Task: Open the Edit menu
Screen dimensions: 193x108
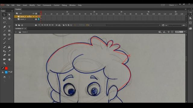Action: point(13,5)
